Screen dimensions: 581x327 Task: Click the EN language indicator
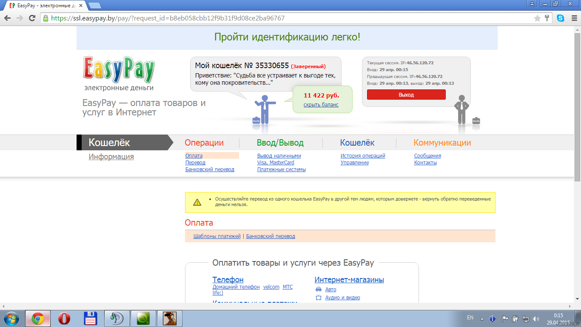(x=470, y=318)
